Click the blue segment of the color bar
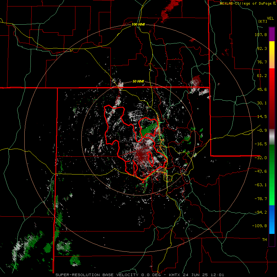This screenshot has height=277, width=277. tap(272, 219)
